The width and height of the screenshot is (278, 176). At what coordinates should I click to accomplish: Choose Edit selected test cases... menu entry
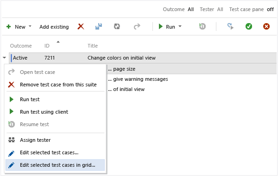(55, 152)
